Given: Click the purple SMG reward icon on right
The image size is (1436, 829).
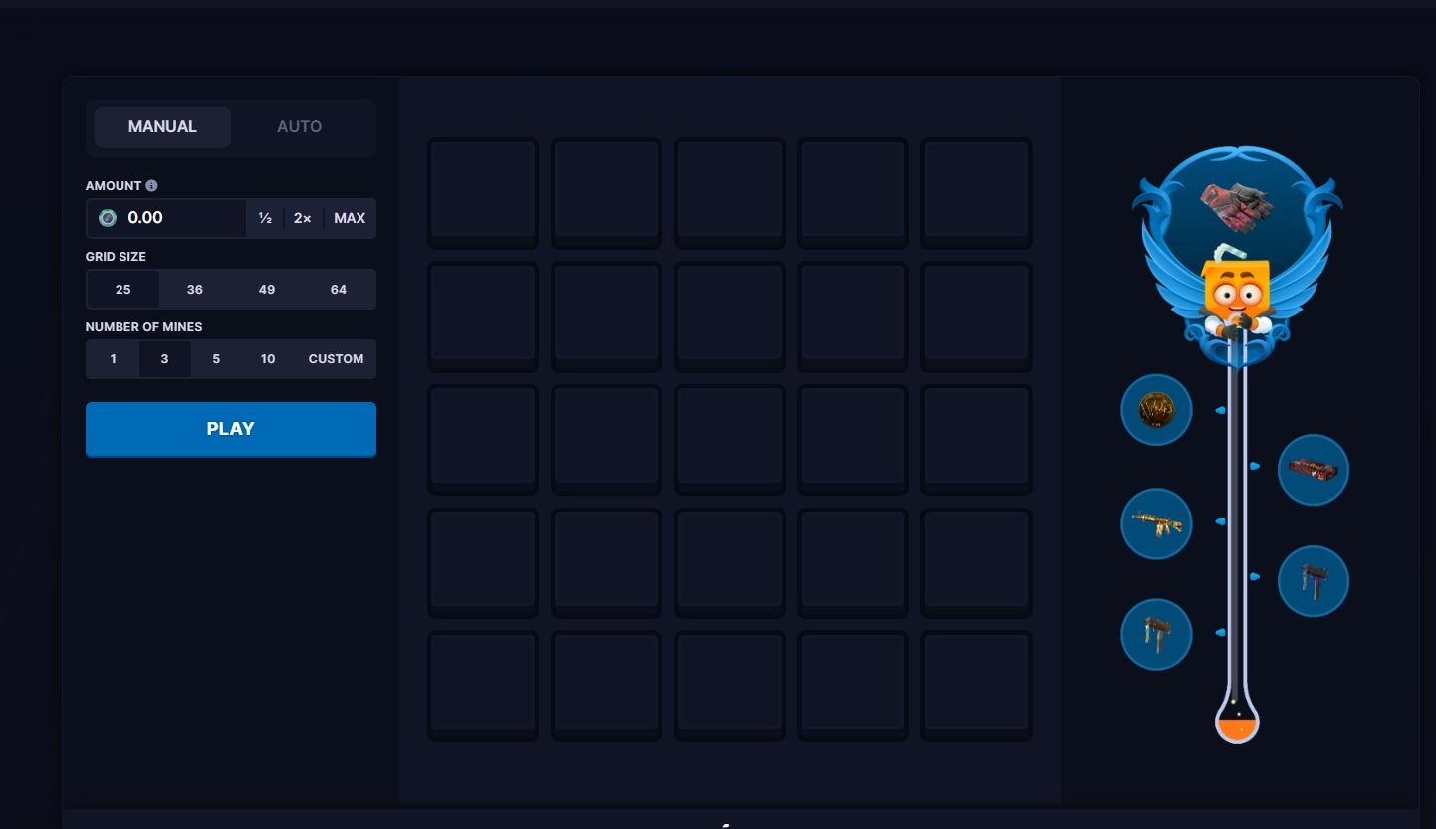Looking at the screenshot, I should [x=1313, y=580].
